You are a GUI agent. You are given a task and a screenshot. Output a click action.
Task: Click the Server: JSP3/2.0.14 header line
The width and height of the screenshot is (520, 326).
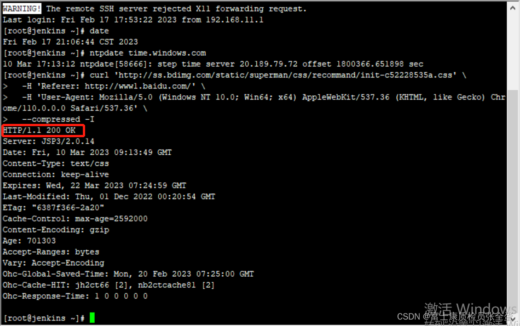click(x=48, y=141)
